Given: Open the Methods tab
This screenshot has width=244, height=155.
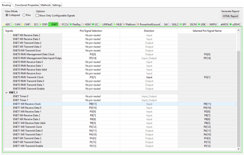Looking at the screenshot, I should pyautogui.click(x=45, y=5).
